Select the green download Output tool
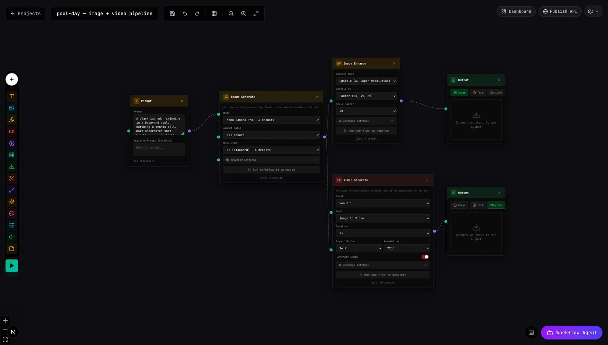 (x=12, y=167)
